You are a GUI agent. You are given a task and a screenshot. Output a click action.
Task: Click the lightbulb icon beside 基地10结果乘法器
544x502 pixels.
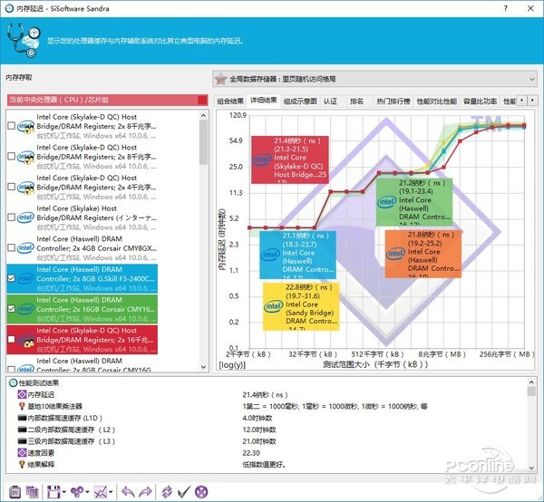point(22,406)
